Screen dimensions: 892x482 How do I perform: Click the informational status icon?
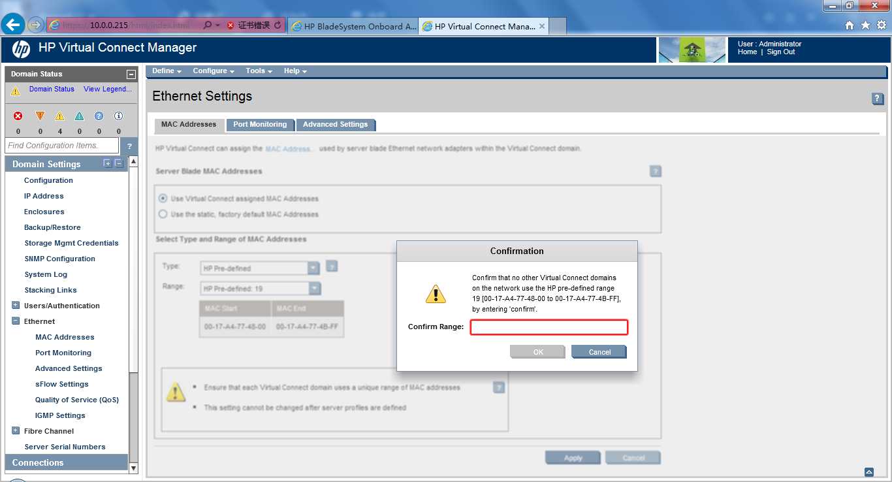pyautogui.click(x=118, y=116)
